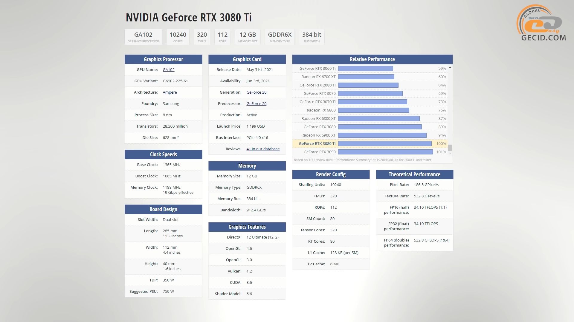Image resolution: width=574 pixels, height=322 pixels.
Task: Click the GA102-225-A1 GPU variant value
Action: tap(175, 81)
